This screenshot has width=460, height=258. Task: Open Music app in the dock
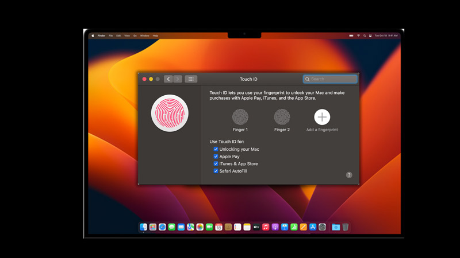pyautogui.click(x=266, y=227)
